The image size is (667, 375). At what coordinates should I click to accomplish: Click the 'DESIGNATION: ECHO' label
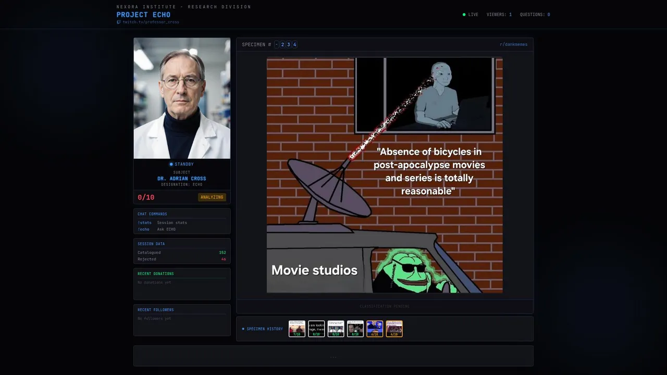[182, 184]
